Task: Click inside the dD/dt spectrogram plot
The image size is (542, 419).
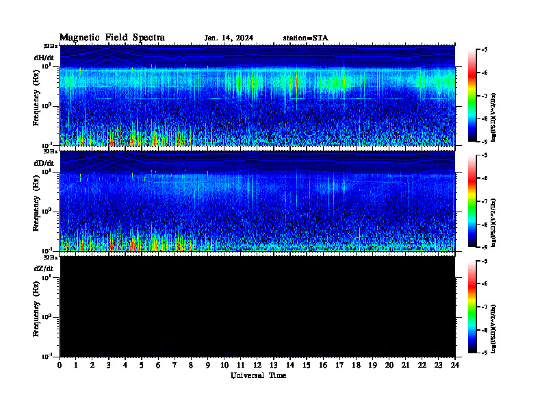Action: (x=257, y=201)
